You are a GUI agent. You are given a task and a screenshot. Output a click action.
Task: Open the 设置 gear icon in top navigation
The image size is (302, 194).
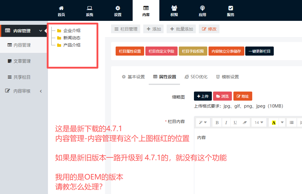click(x=118, y=11)
